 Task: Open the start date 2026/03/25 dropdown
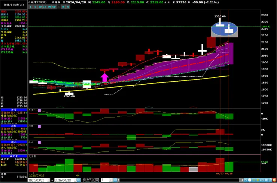coord(49,180)
